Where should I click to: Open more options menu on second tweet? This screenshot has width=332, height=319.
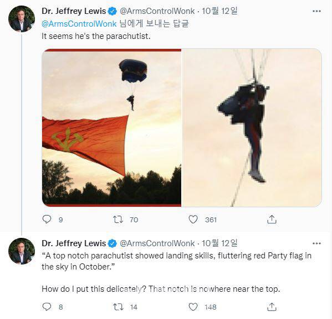[316, 243]
